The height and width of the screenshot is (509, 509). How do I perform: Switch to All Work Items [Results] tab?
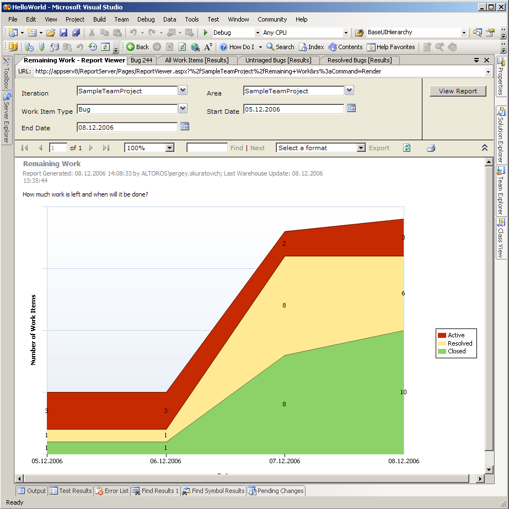197,60
